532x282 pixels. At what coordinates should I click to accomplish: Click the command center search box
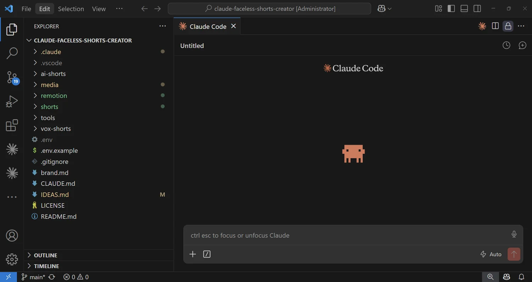(270, 9)
